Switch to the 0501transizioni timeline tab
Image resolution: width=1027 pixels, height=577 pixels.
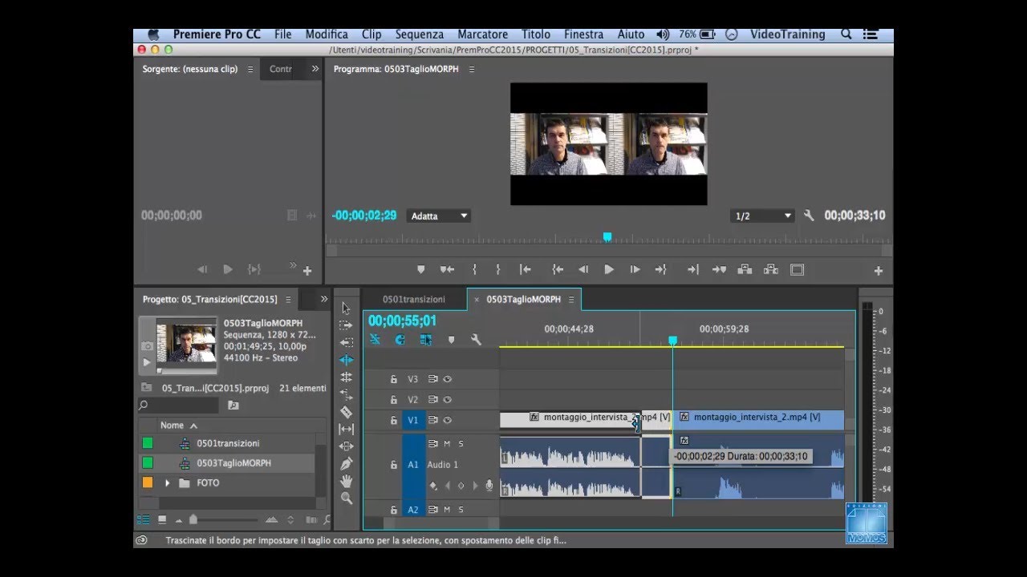click(x=413, y=300)
